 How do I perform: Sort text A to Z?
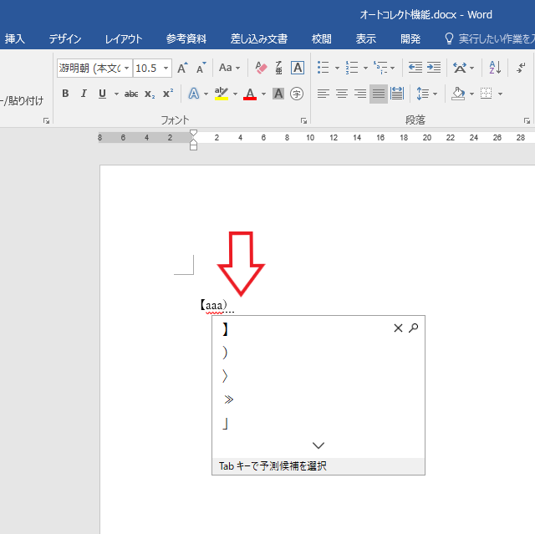[x=495, y=68]
